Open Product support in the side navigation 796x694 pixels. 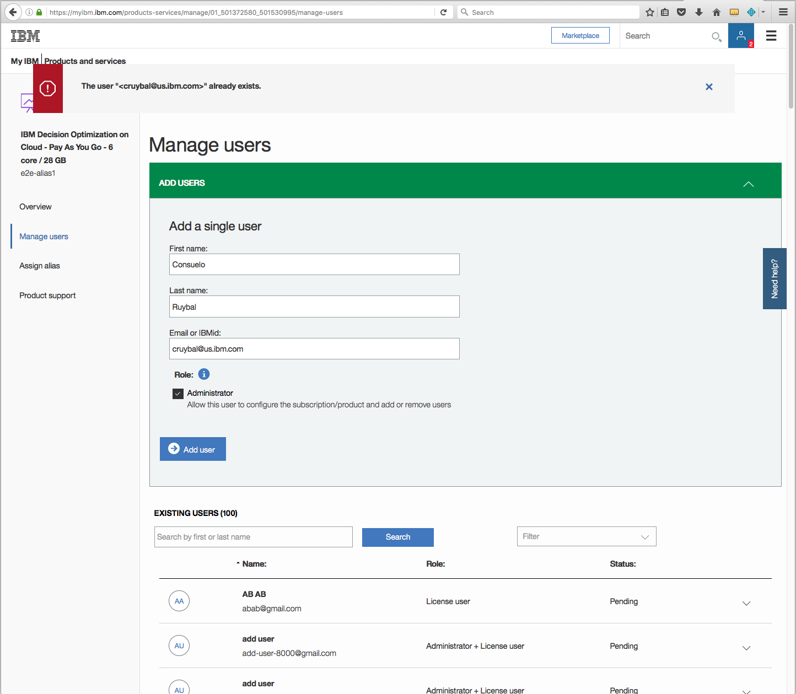[47, 295]
